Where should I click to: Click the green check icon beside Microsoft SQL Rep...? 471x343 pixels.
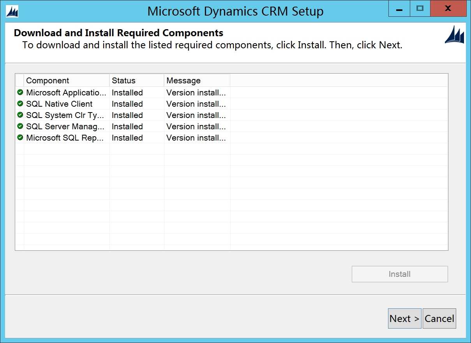pos(20,138)
